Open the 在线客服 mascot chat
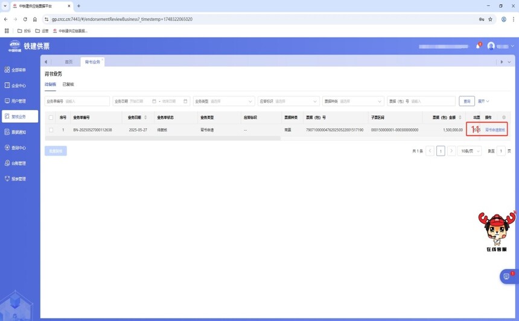The width and height of the screenshot is (519, 321). pos(497,231)
